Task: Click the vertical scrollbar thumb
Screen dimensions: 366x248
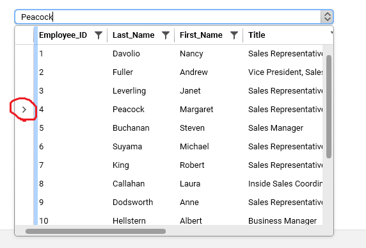Action: [329, 106]
